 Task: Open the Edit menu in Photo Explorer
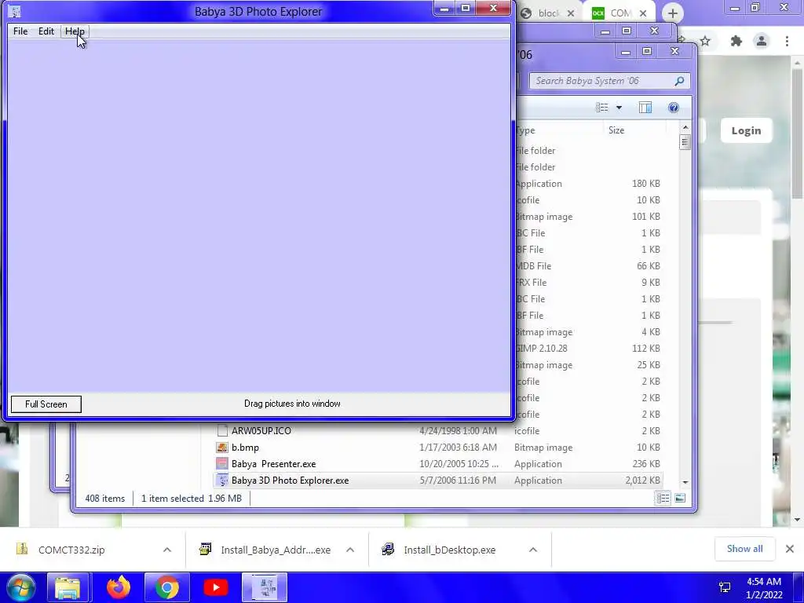pos(46,31)
